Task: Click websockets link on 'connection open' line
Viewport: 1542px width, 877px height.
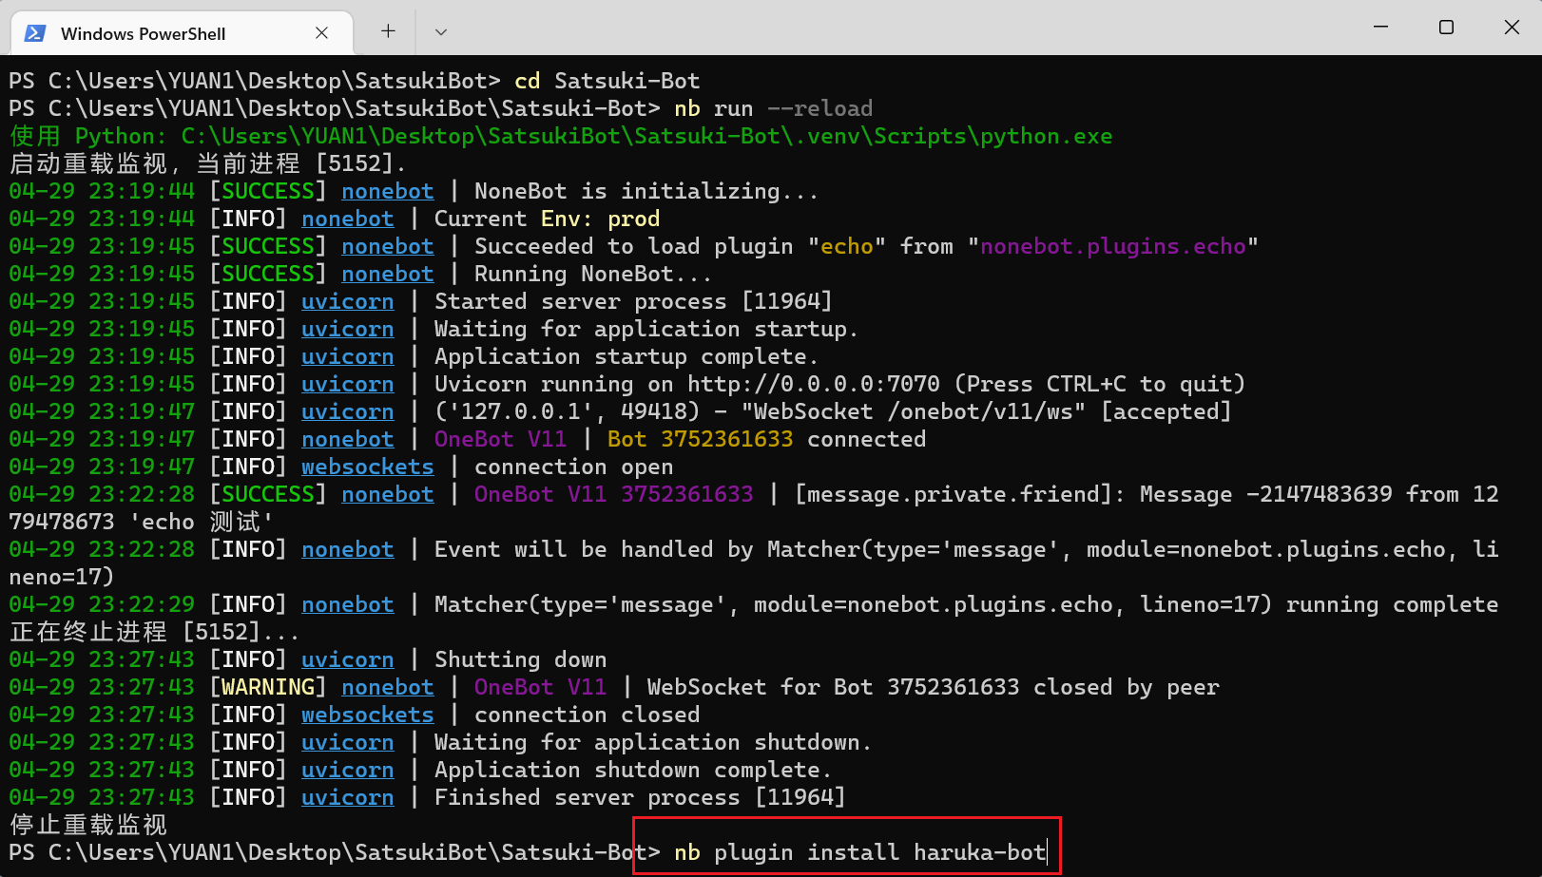Action: 368,467
